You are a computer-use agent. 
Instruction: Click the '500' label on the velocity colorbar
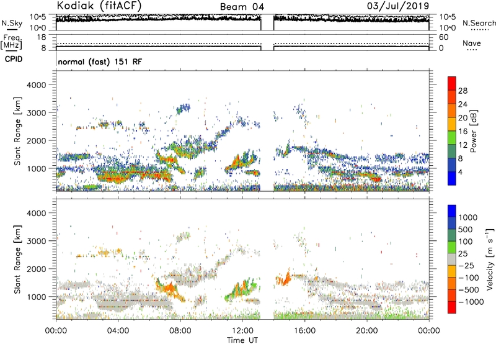(x=467, y=230)
